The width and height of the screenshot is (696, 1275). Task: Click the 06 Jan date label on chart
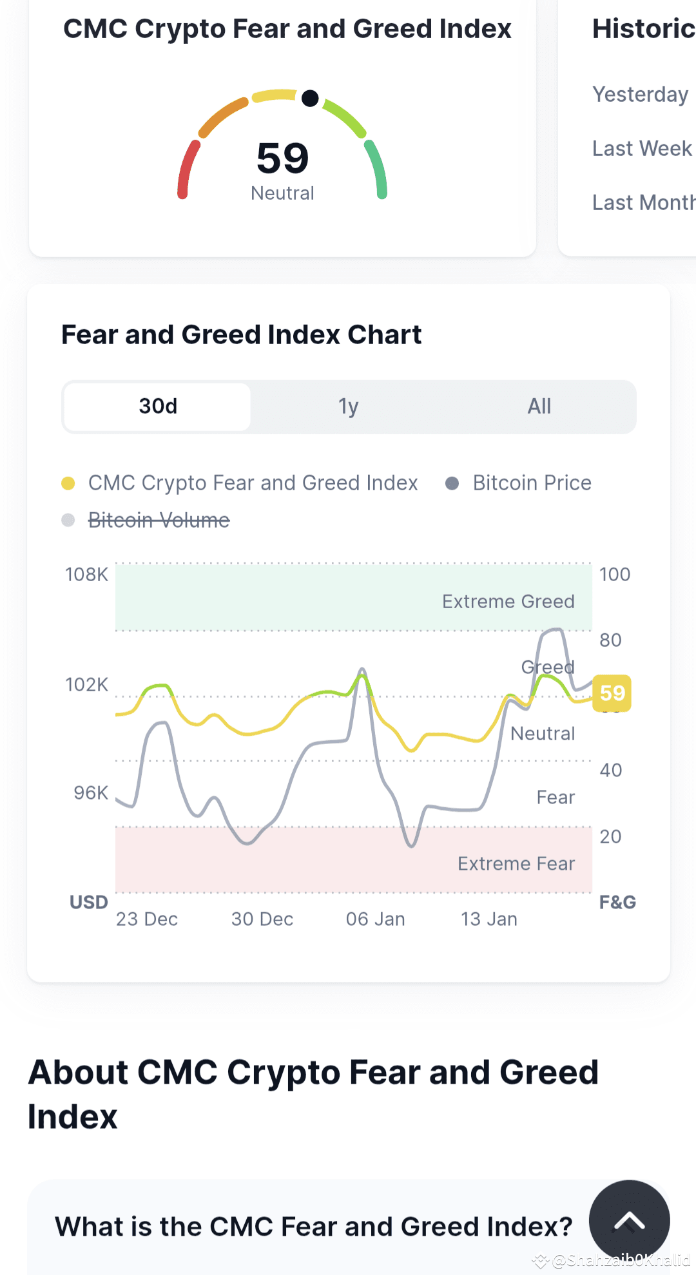[376, 919]
